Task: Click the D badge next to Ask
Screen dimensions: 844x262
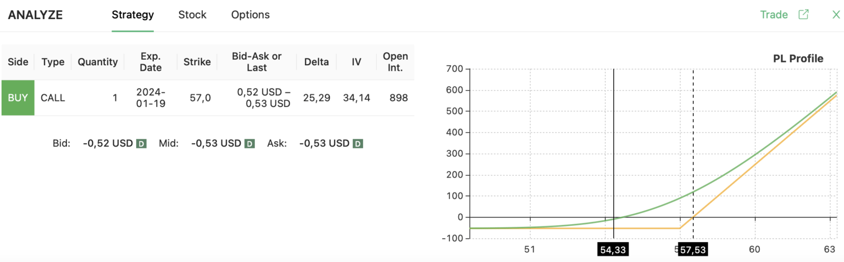Action: pos(358,144)
